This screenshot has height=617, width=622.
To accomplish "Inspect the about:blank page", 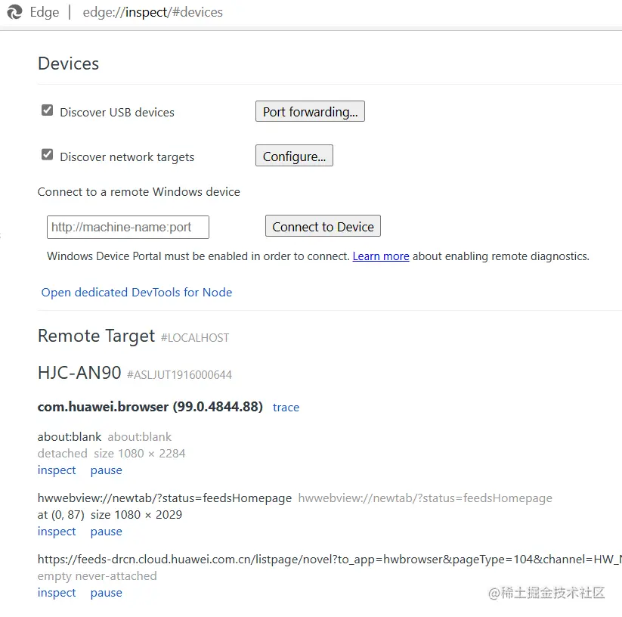I will [57, 470].
